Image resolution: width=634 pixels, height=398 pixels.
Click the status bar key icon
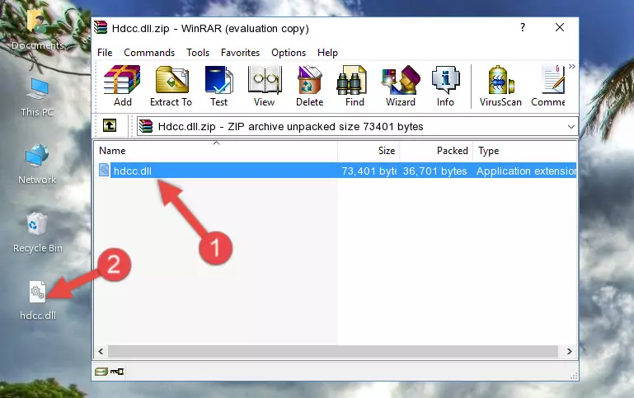pos(117,372)
